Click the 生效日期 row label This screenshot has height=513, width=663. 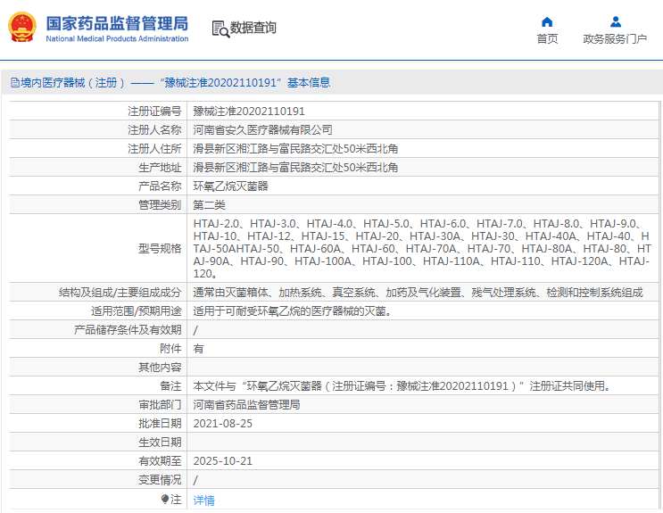[x=160, y=443]
